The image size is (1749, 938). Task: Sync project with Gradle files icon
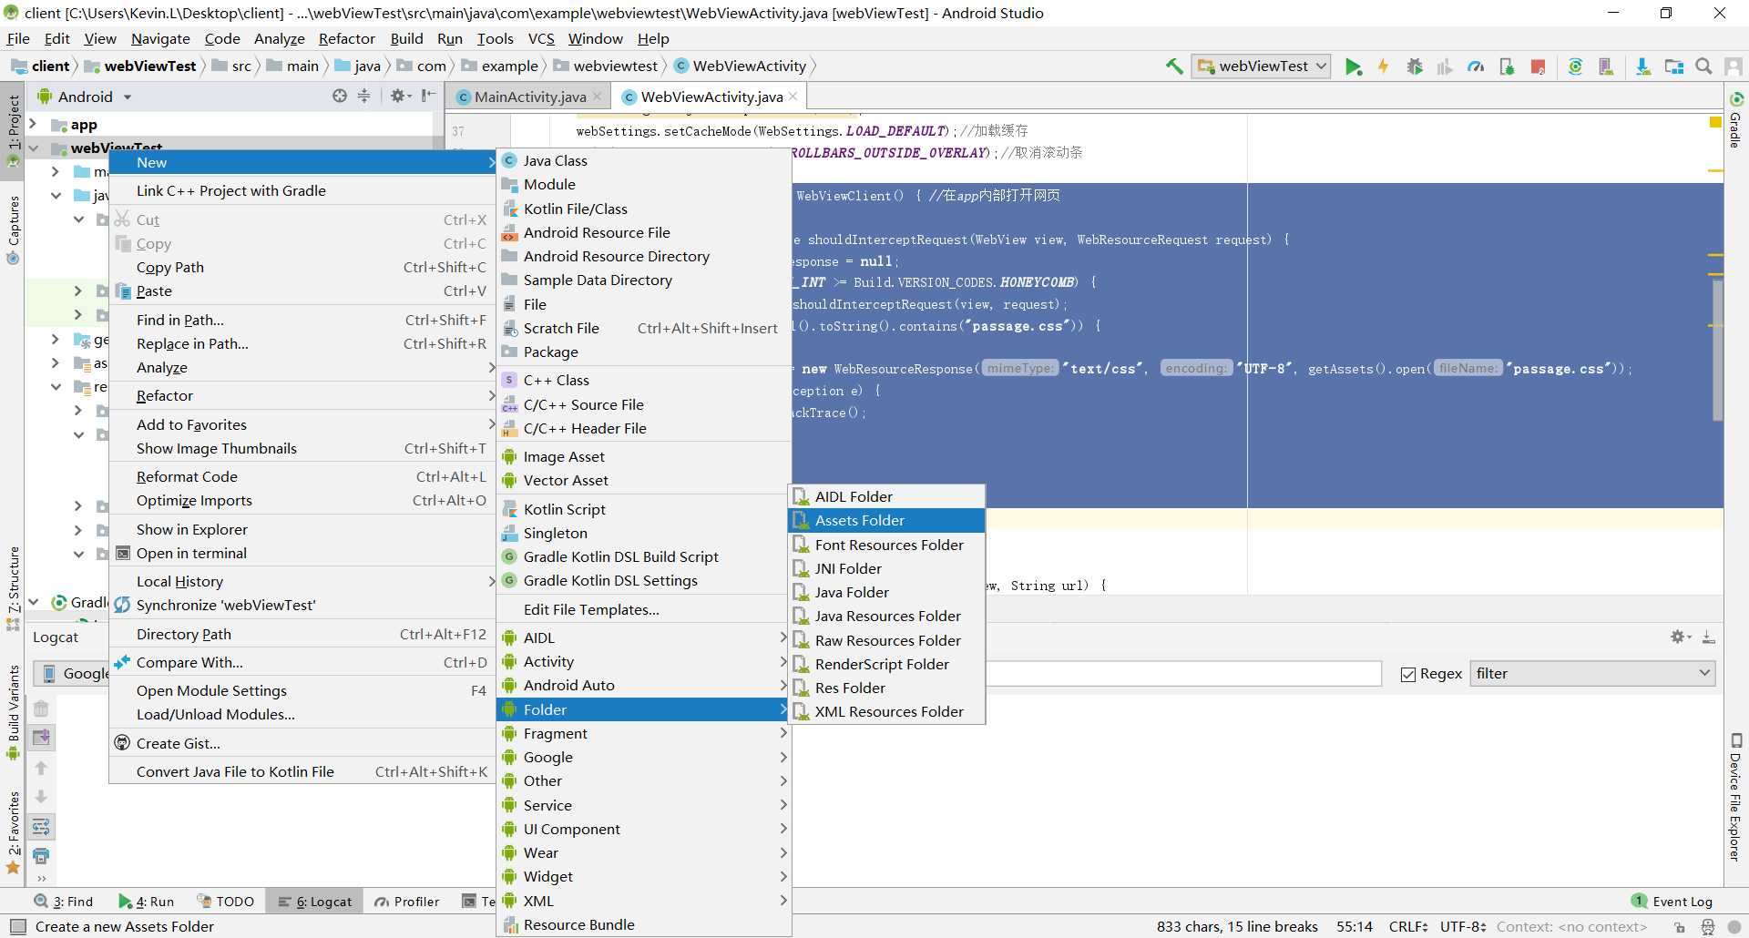pyautogui.click(x=1575, y=66)
